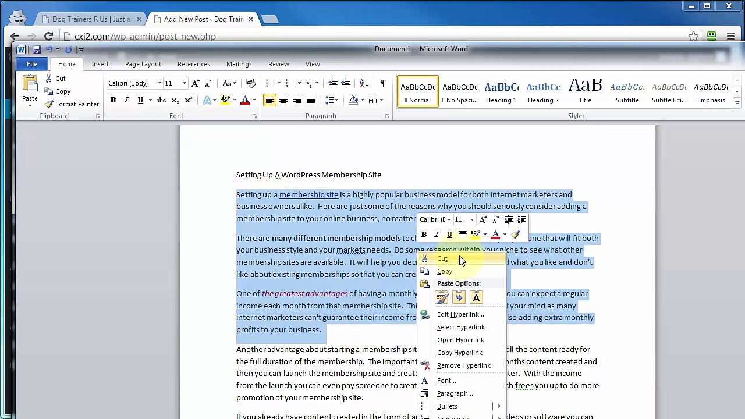
Task: Sort text using the A-Z sort icon
Action: 364,83
